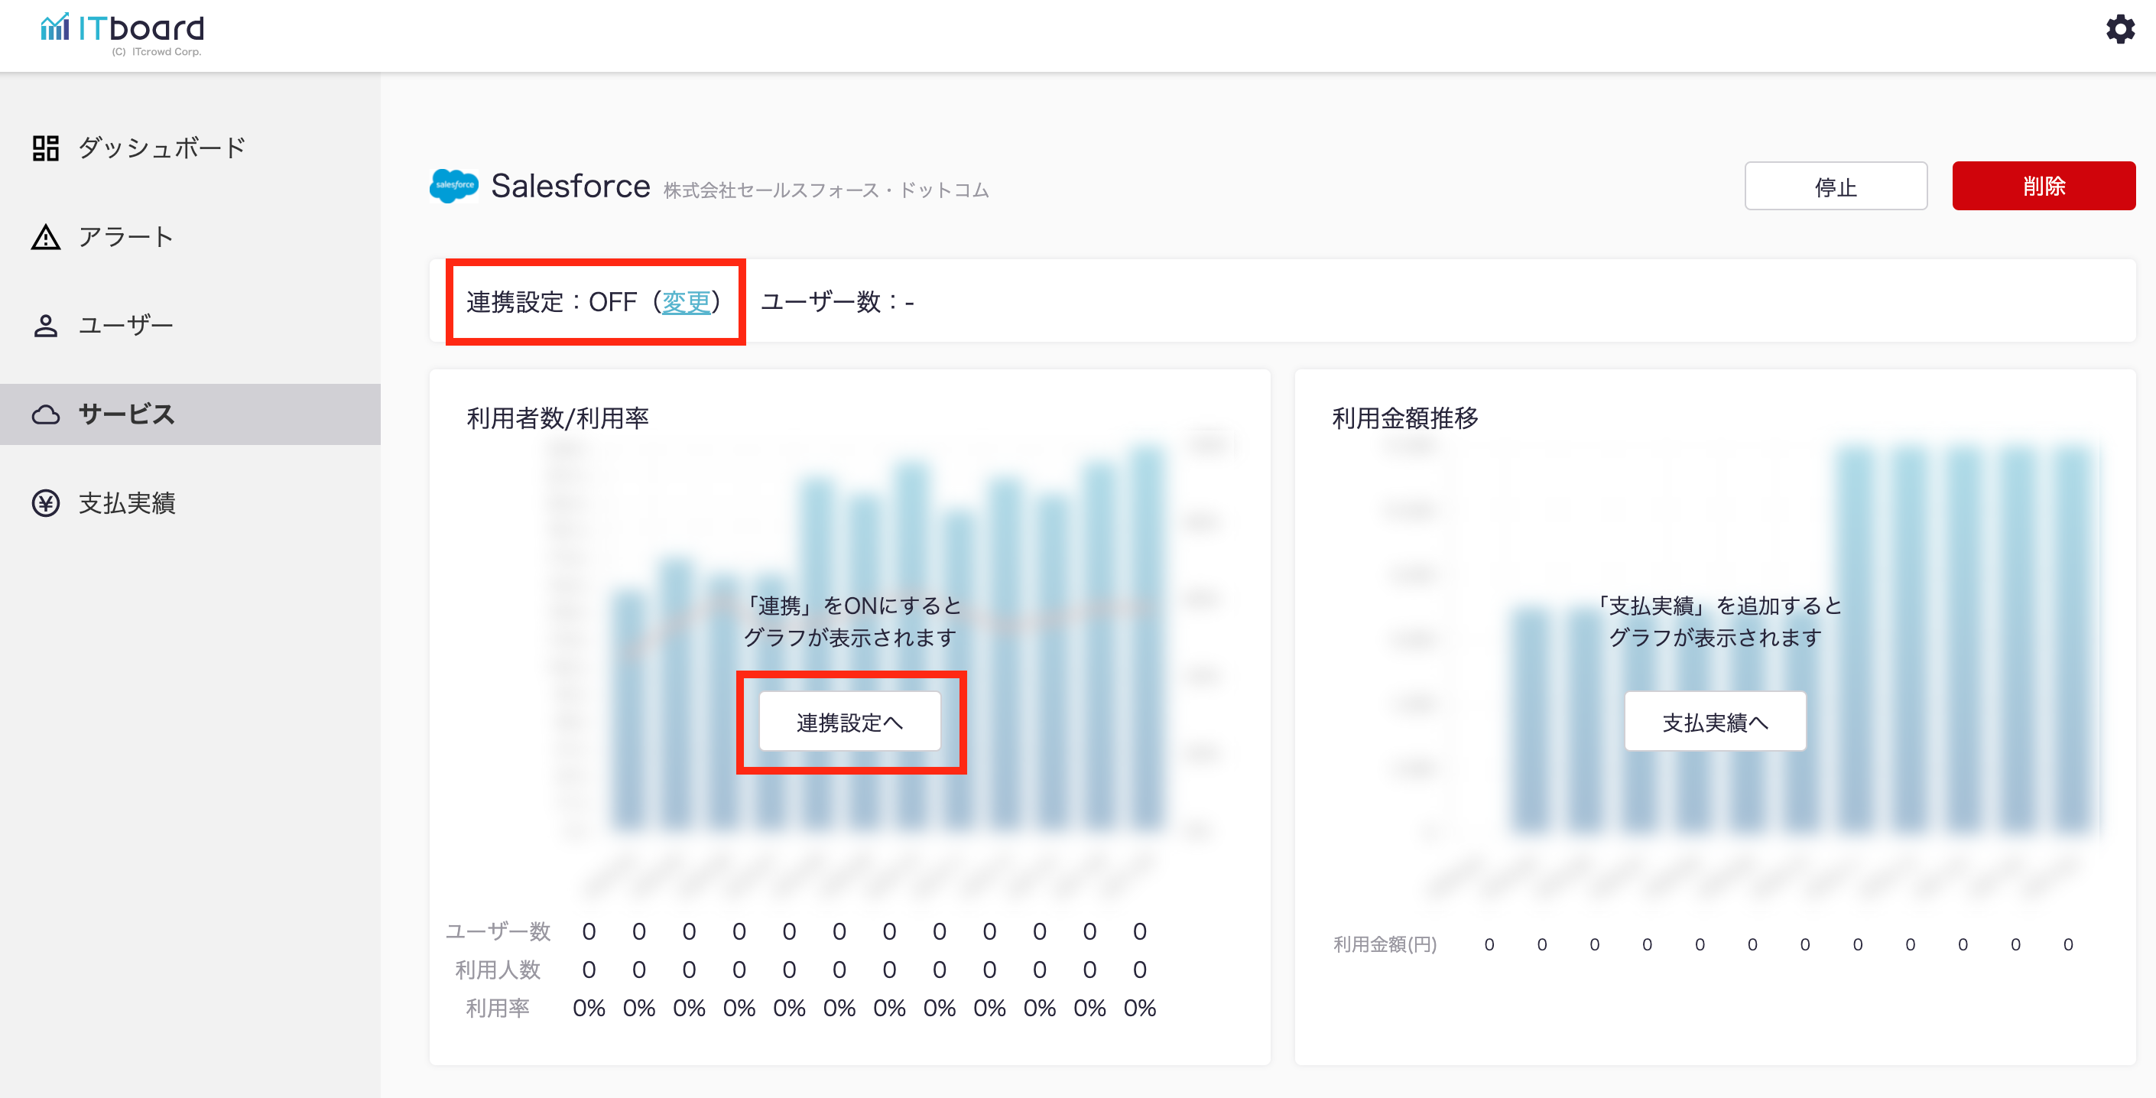Click the 変更 link
Screen dimensions: 2156x1098
tap(686, 302)
